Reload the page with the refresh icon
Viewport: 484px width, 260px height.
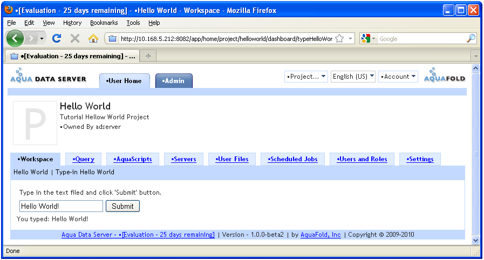57,38
